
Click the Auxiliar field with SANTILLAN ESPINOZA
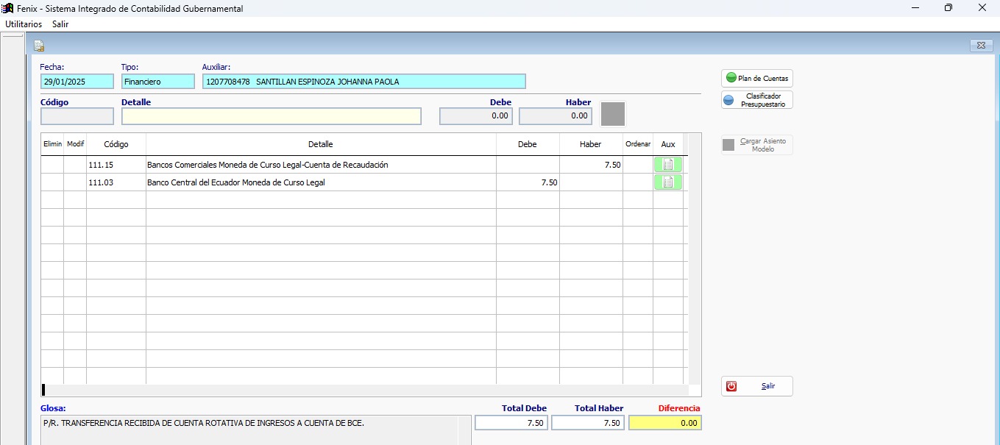364,82
